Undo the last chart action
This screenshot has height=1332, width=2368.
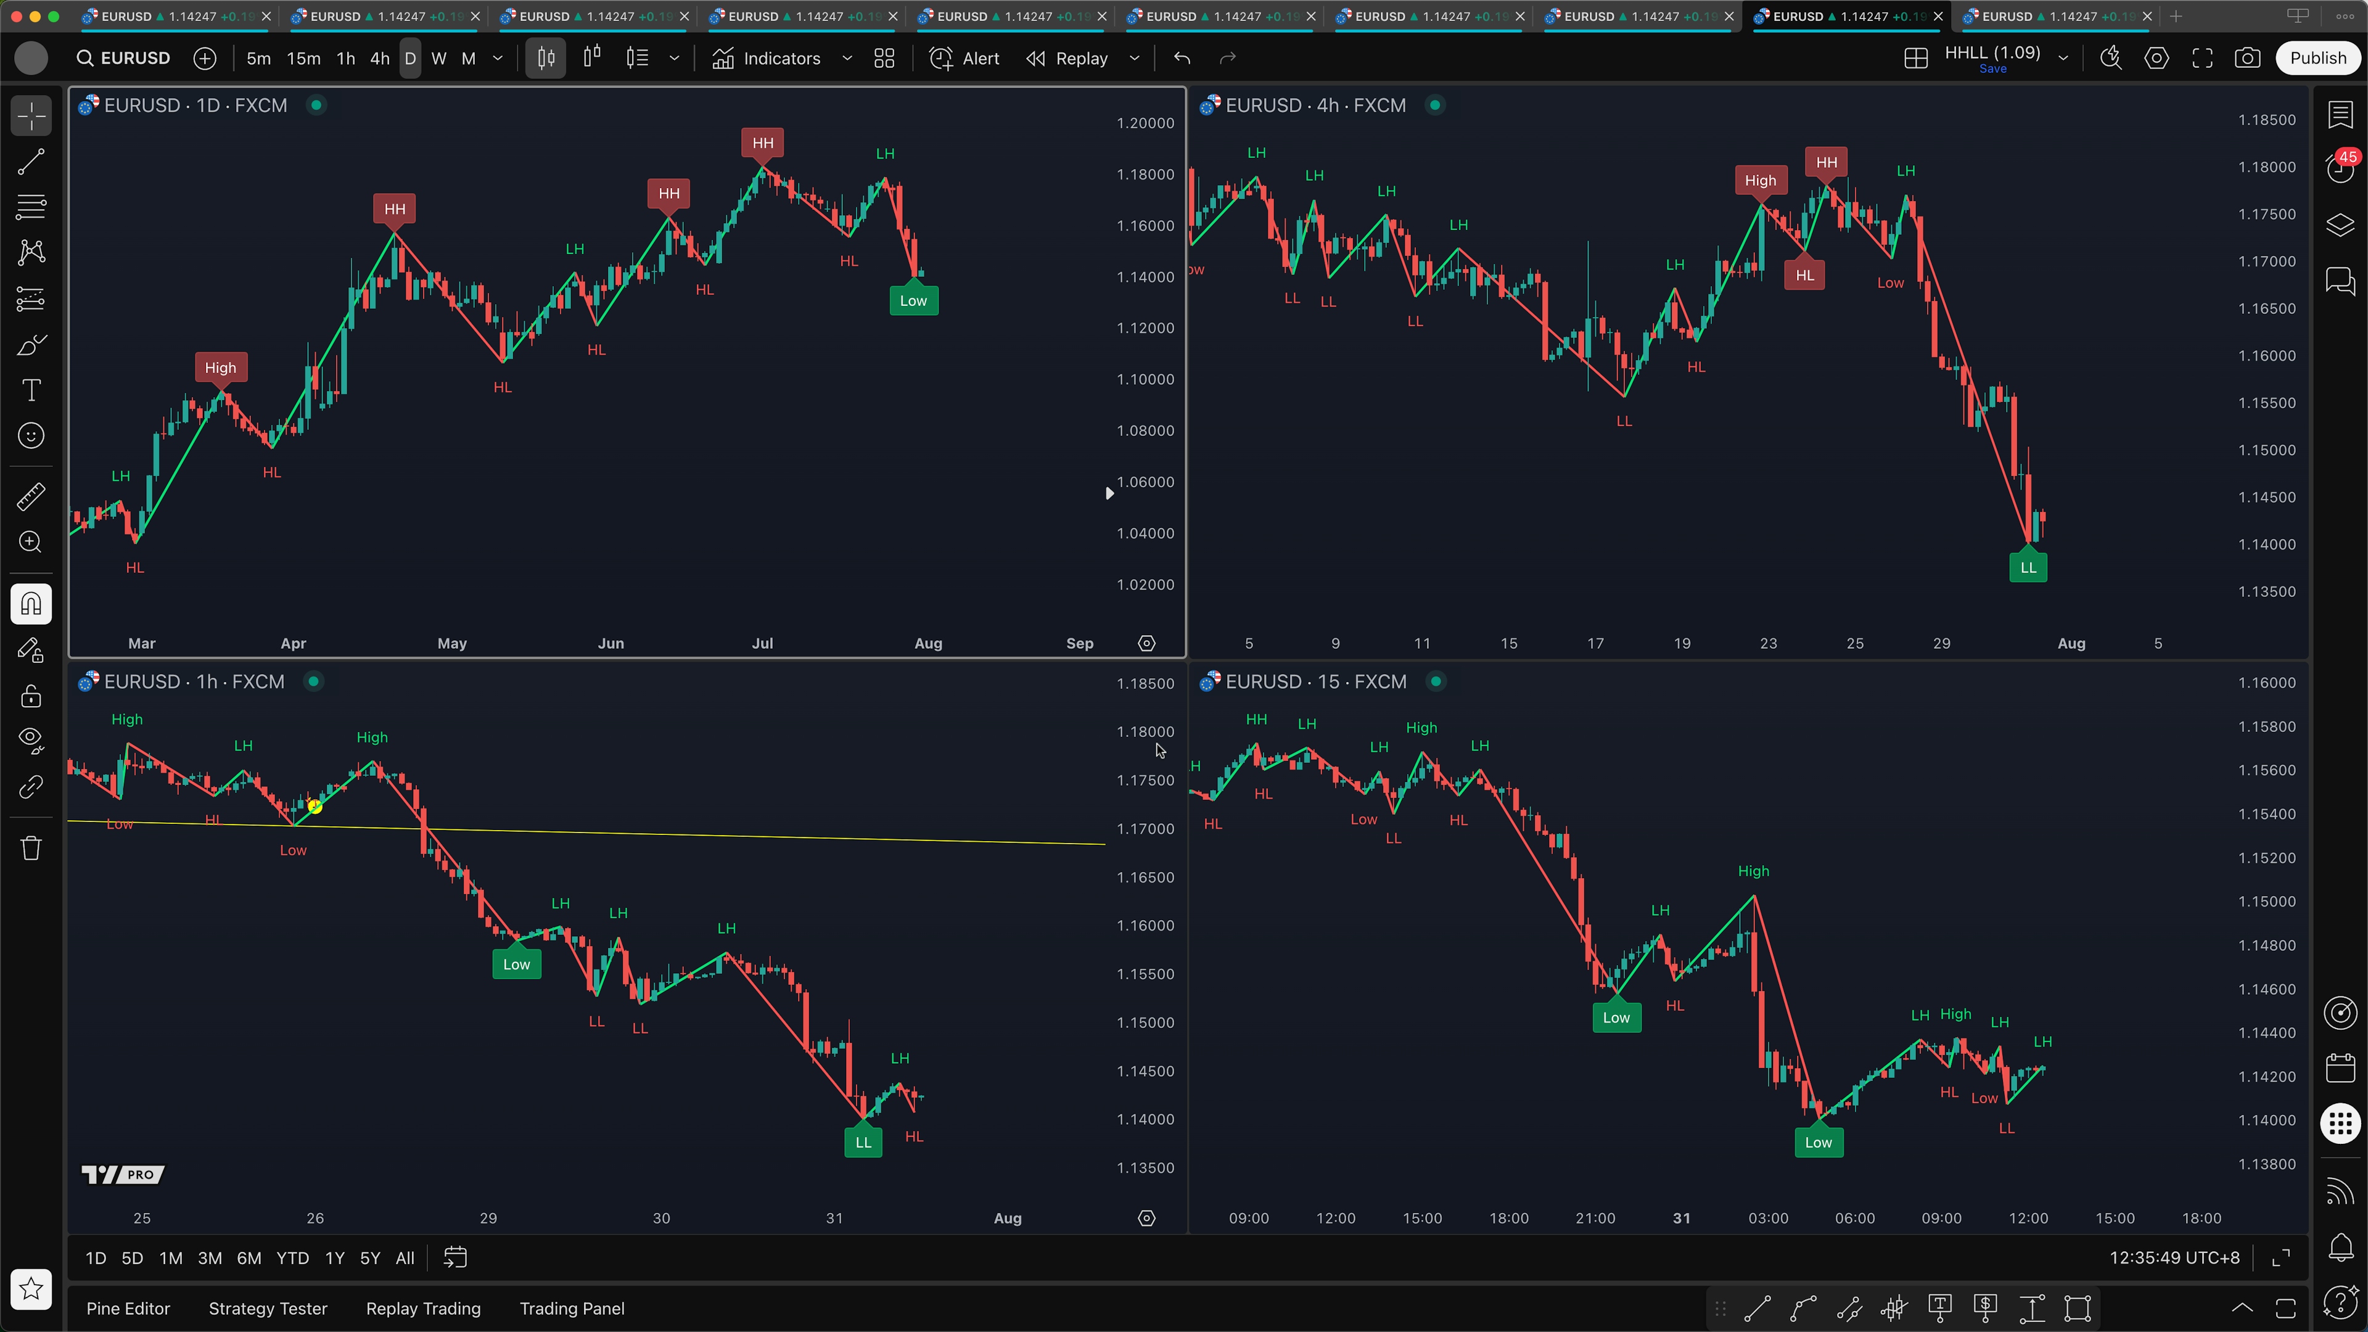[x=1182, y=58]
